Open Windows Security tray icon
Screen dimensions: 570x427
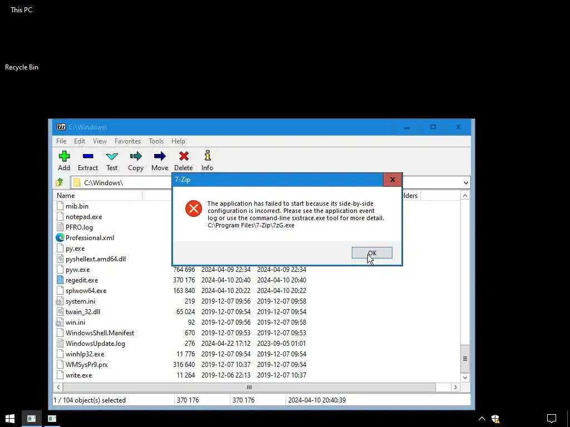pos(495,418)
